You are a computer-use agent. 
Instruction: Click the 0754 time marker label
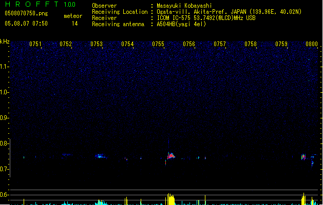127,44
